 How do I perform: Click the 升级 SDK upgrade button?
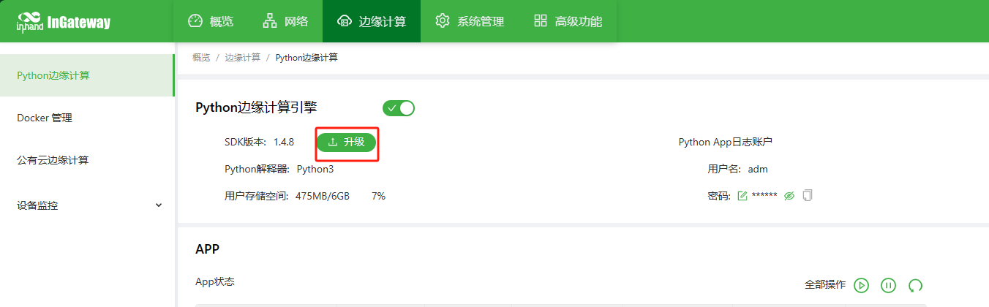(x=347, y=142)
